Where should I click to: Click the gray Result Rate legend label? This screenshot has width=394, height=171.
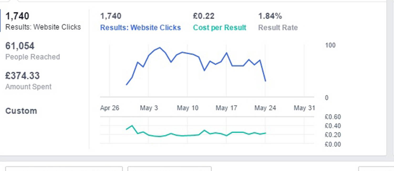pyautogui.click(x=278, y=28)
